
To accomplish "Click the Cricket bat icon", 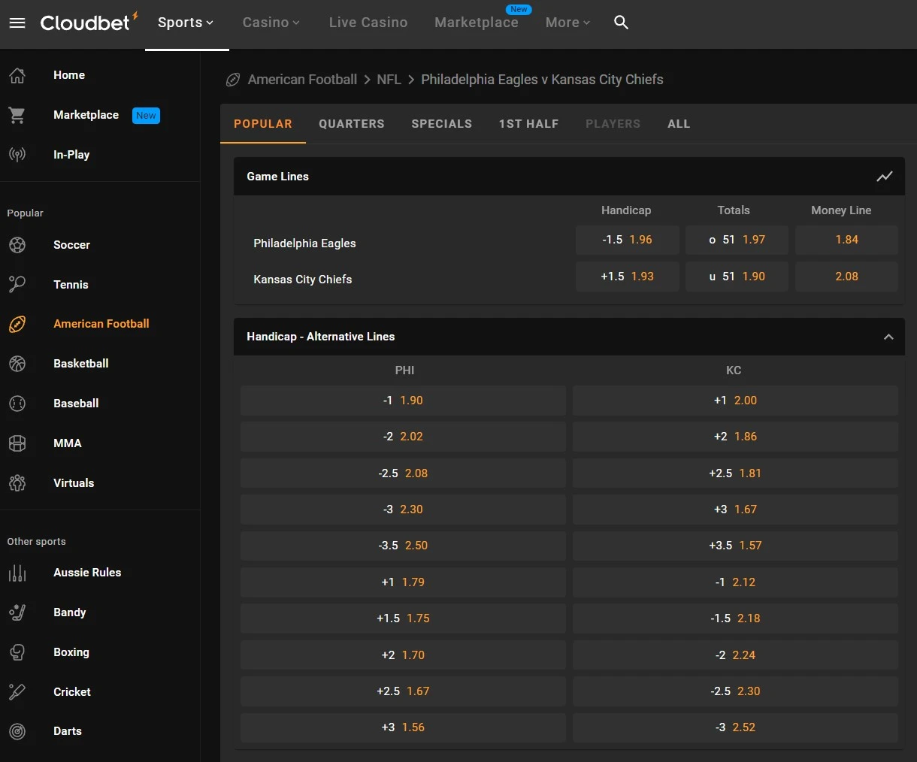I will click(17, 692).
